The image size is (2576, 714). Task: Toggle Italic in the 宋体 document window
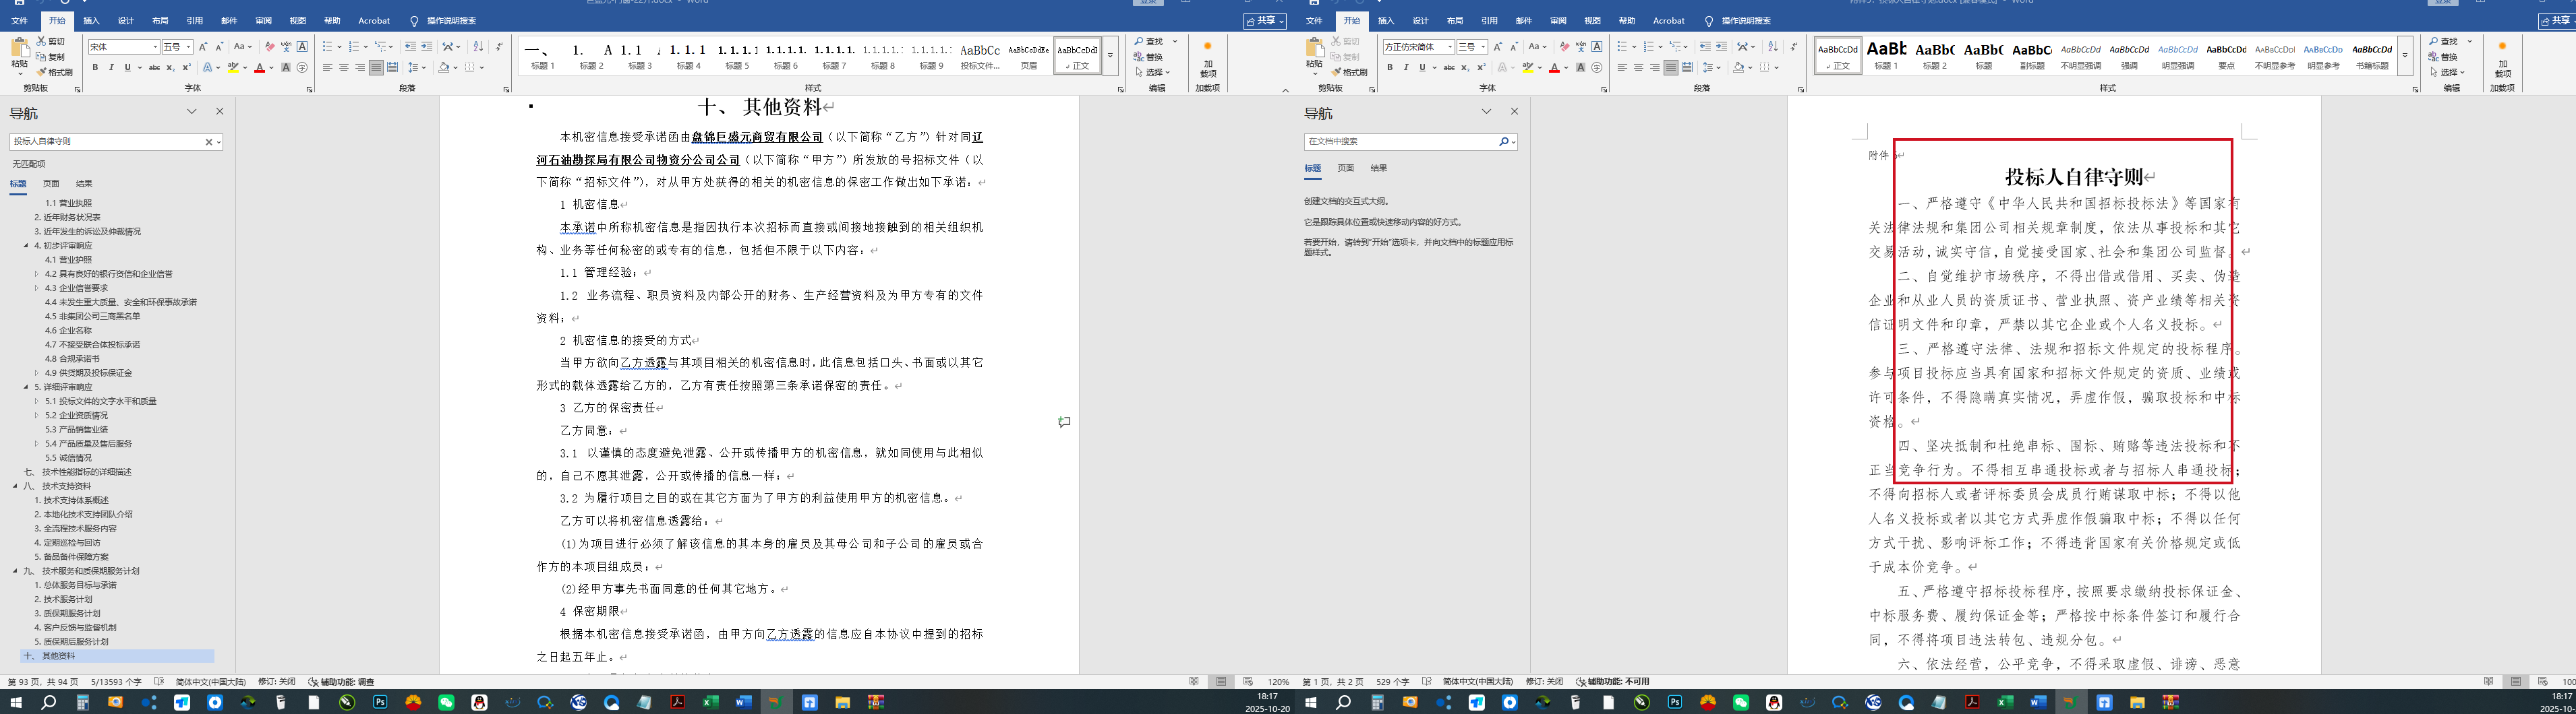111,68
